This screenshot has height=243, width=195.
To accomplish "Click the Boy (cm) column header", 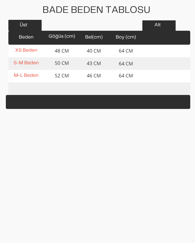I will pos(126,37).
